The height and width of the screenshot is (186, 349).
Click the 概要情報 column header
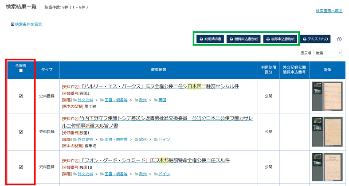pyautogui.click(x=159, y=70)
